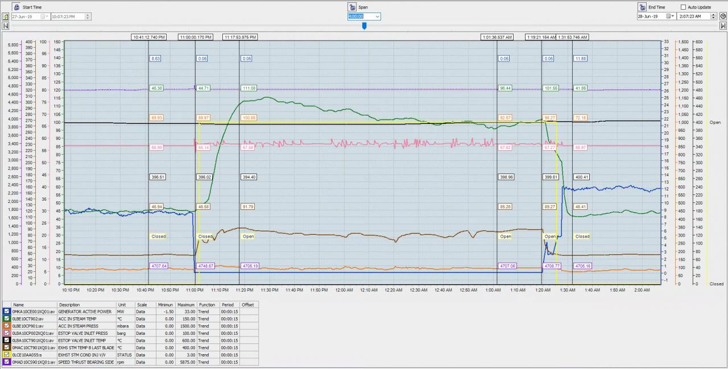Click tag name 0MAC10CT901XQ01:av
The height and width of the screenshot is (369, 728).
click(x=34, y=347)
